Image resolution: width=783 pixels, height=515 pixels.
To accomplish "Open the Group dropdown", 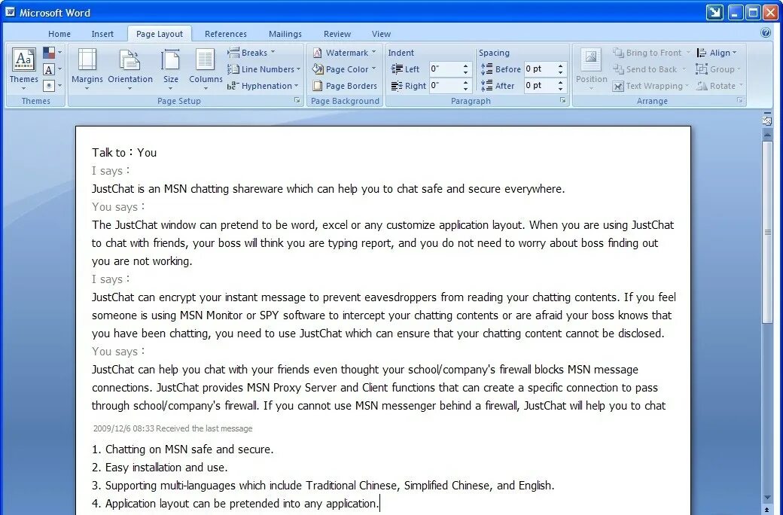I will (x=718, y=69).
